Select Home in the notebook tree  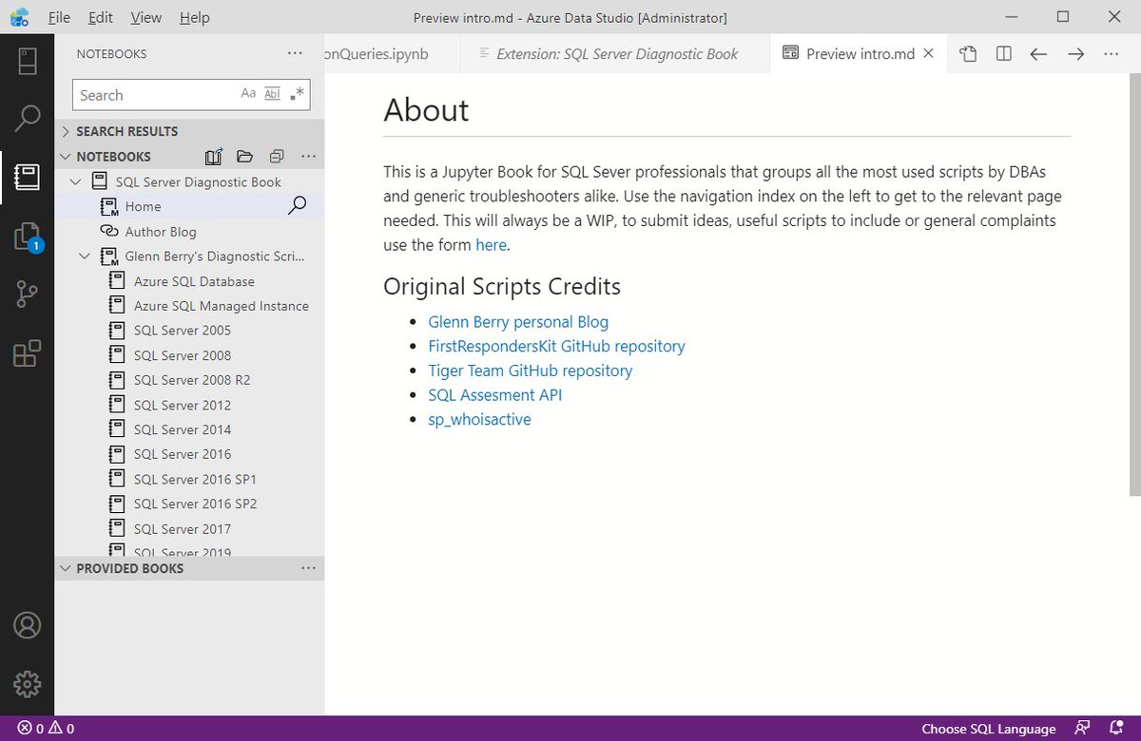pyautogui.click(x=143, y=206)
